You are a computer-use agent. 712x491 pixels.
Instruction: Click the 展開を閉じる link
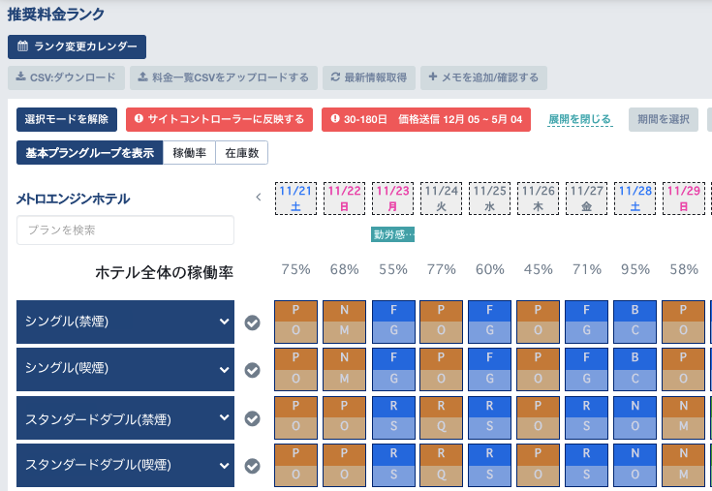(x=580, y=120)
